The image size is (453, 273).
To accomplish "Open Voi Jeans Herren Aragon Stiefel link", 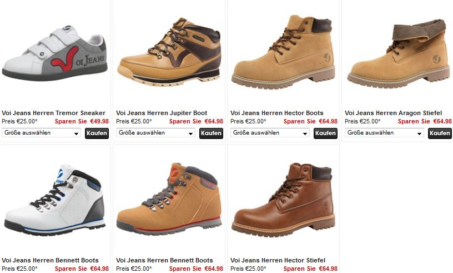I will click(394, 113).
